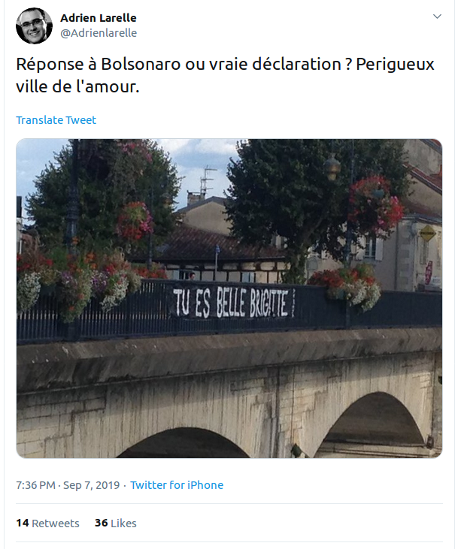This screenshot has width=464, height=549.
Task: Click the Sep 7, 2019 date
Action: tap(91, 485)
